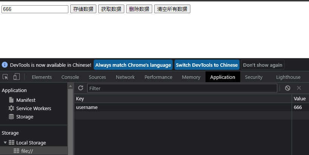Collapse the Local Storage tree node
The width and height of the screenshot is (309, 155).
click(5, 143)
